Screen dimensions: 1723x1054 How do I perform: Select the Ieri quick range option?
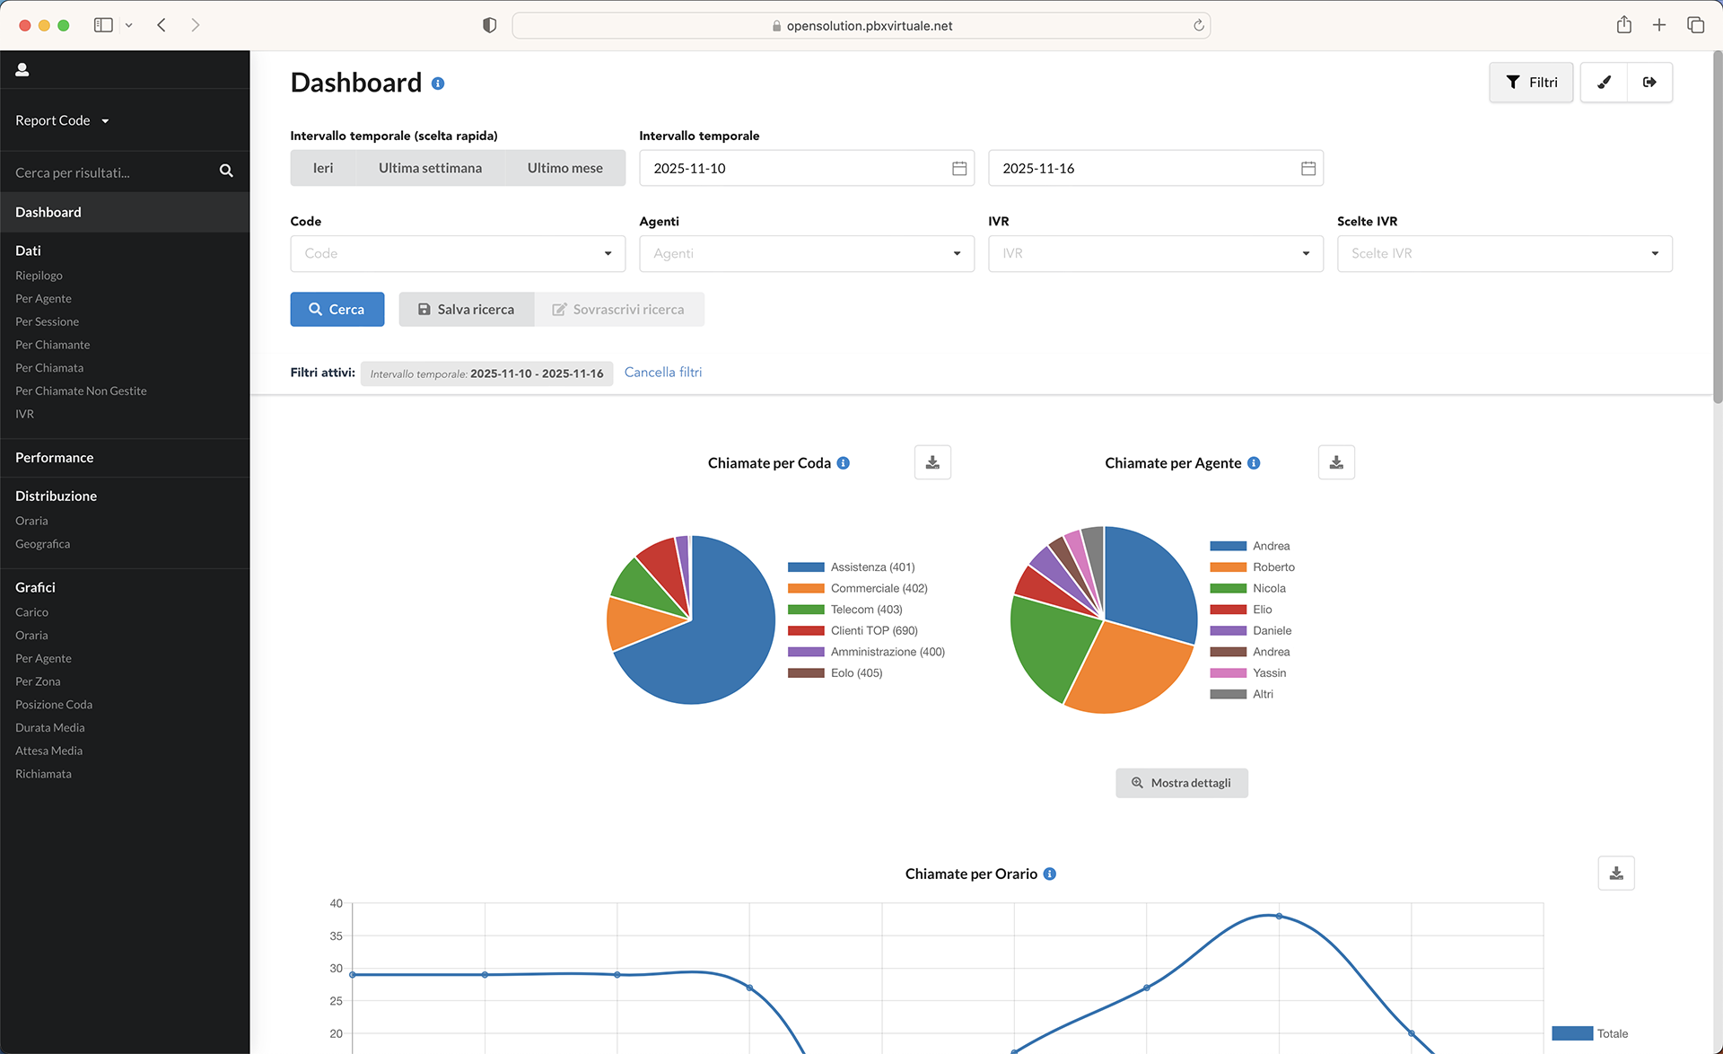(323, 168)
